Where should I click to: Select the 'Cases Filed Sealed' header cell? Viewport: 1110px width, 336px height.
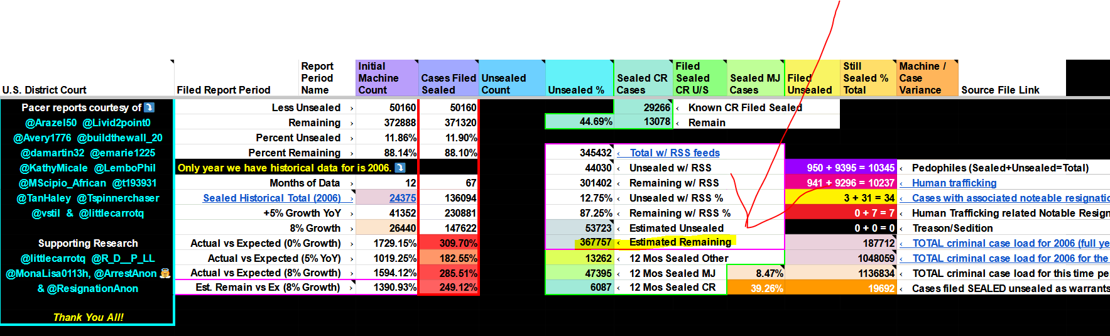click(449, 78)
